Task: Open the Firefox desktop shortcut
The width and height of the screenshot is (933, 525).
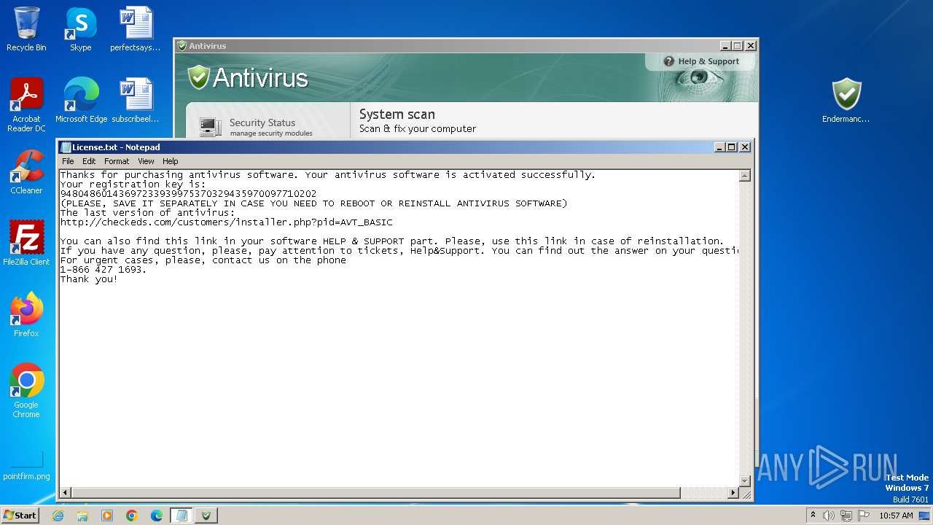Action: pyautogui.click(x=26, y=315)
